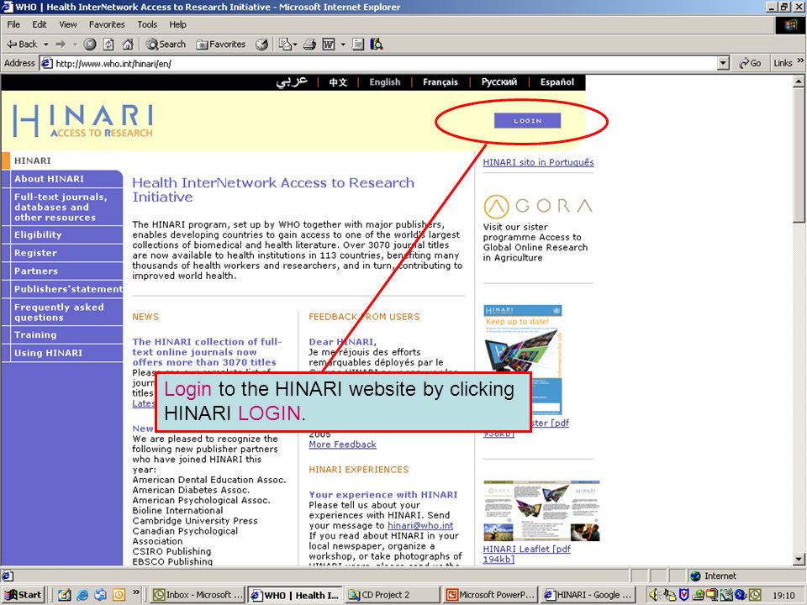Go back with the Back arrow button
807x605 pixels.
22,45
